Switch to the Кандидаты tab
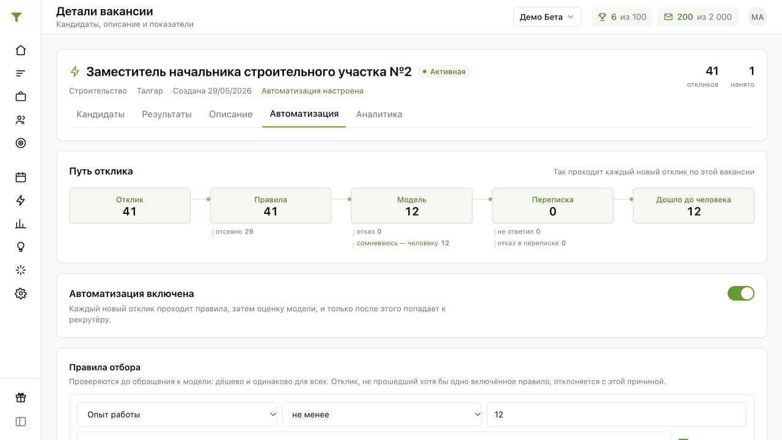 coord(101,114)
